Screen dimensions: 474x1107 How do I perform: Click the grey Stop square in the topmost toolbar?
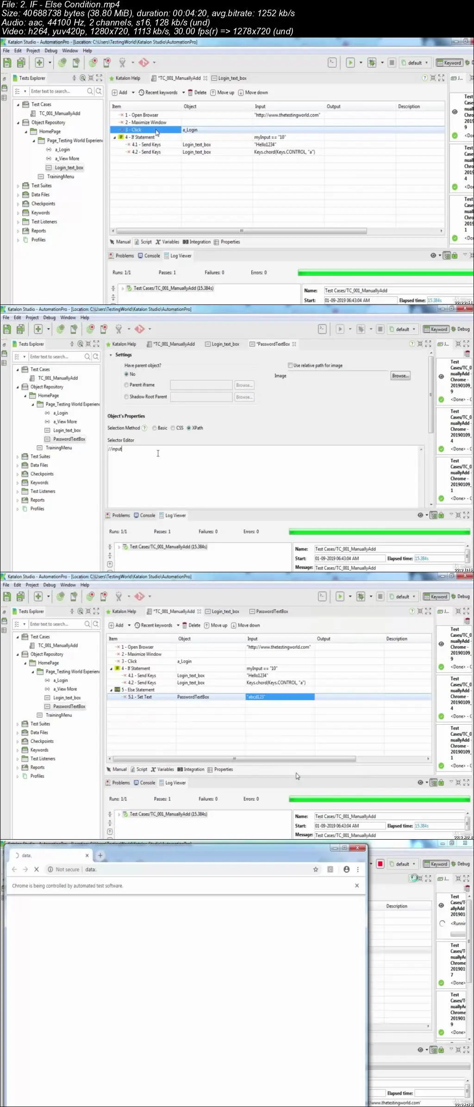pos(392,63)
